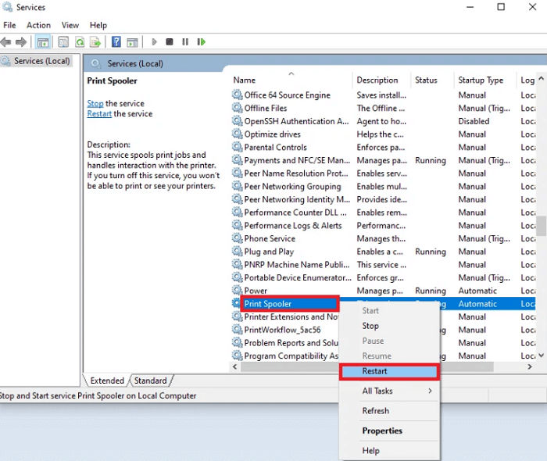This screenshot has height=461, width=547.
Task: Start the service with the toolbar play icon
Action: 154,42
